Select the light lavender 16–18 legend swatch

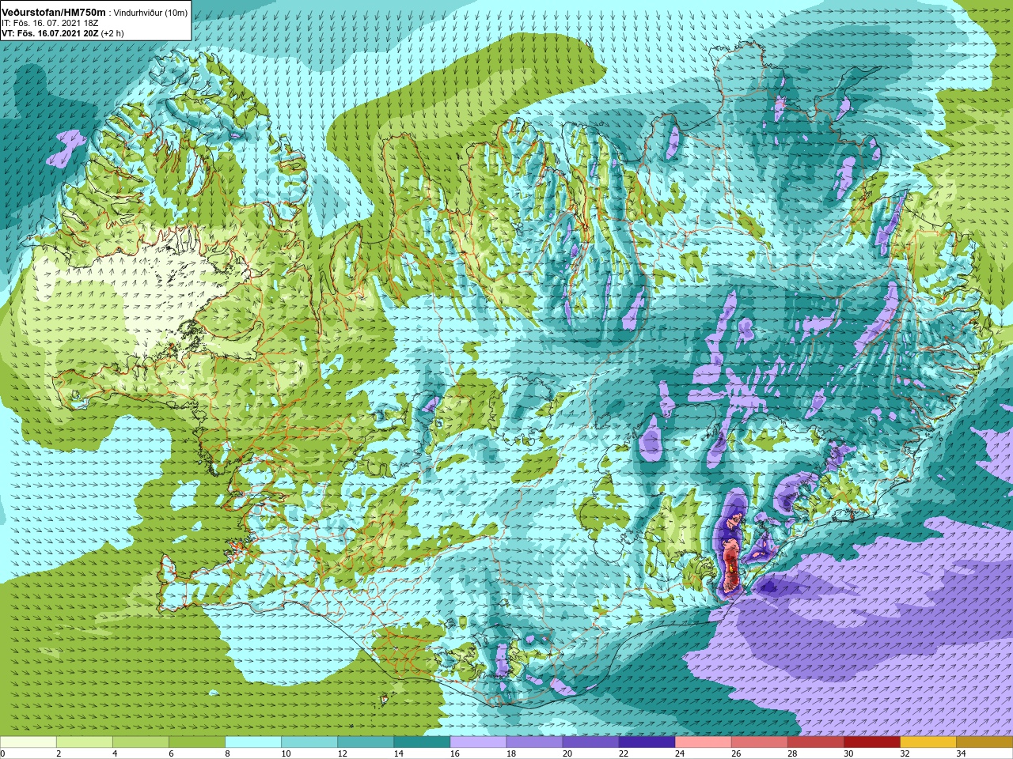click(x=477, y=742)
